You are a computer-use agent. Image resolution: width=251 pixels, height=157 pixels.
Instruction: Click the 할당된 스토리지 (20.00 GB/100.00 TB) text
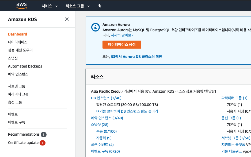[x=127, y=105]
